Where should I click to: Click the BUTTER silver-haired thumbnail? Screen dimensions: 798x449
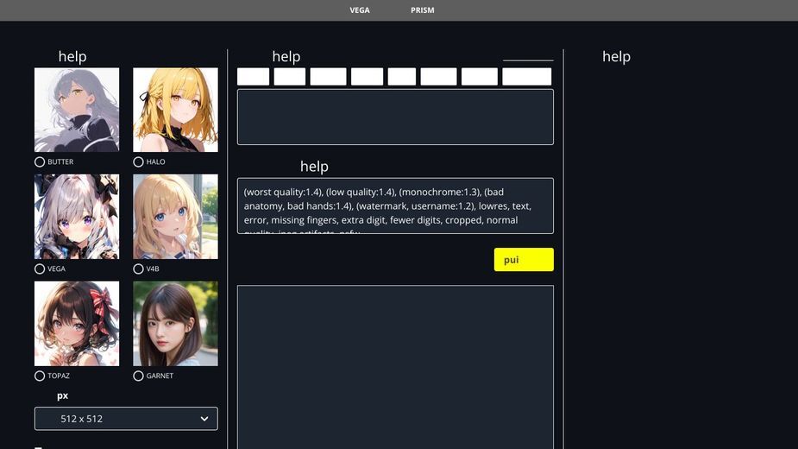tap(77, 110)
